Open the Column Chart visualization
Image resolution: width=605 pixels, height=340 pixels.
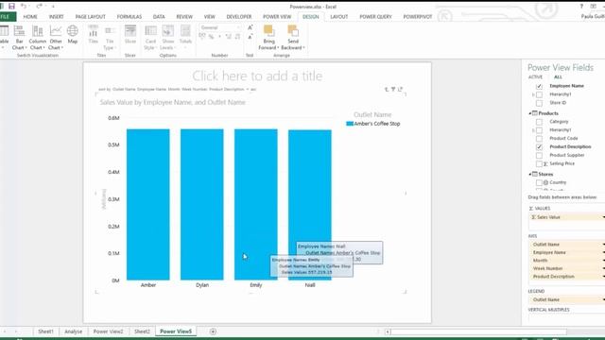point(38,38)
